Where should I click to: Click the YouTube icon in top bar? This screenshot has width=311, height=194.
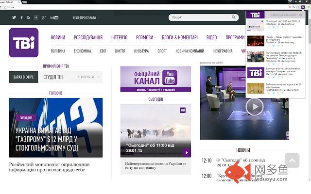(x=54, y=17)
